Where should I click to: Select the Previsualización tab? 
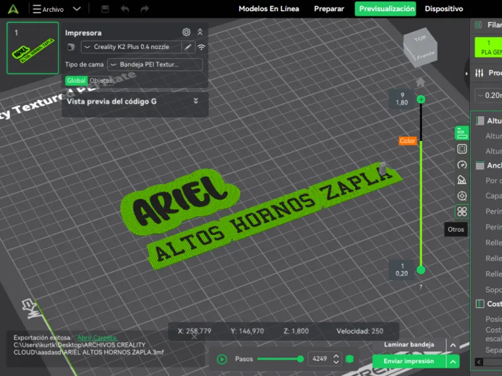385,9
